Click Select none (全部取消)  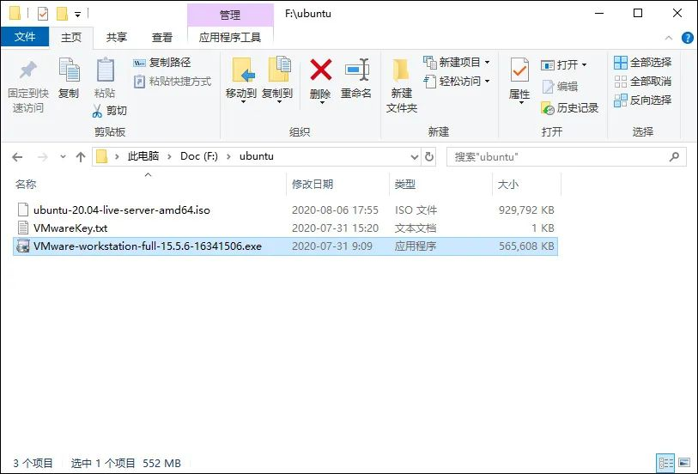coord(642,82)
